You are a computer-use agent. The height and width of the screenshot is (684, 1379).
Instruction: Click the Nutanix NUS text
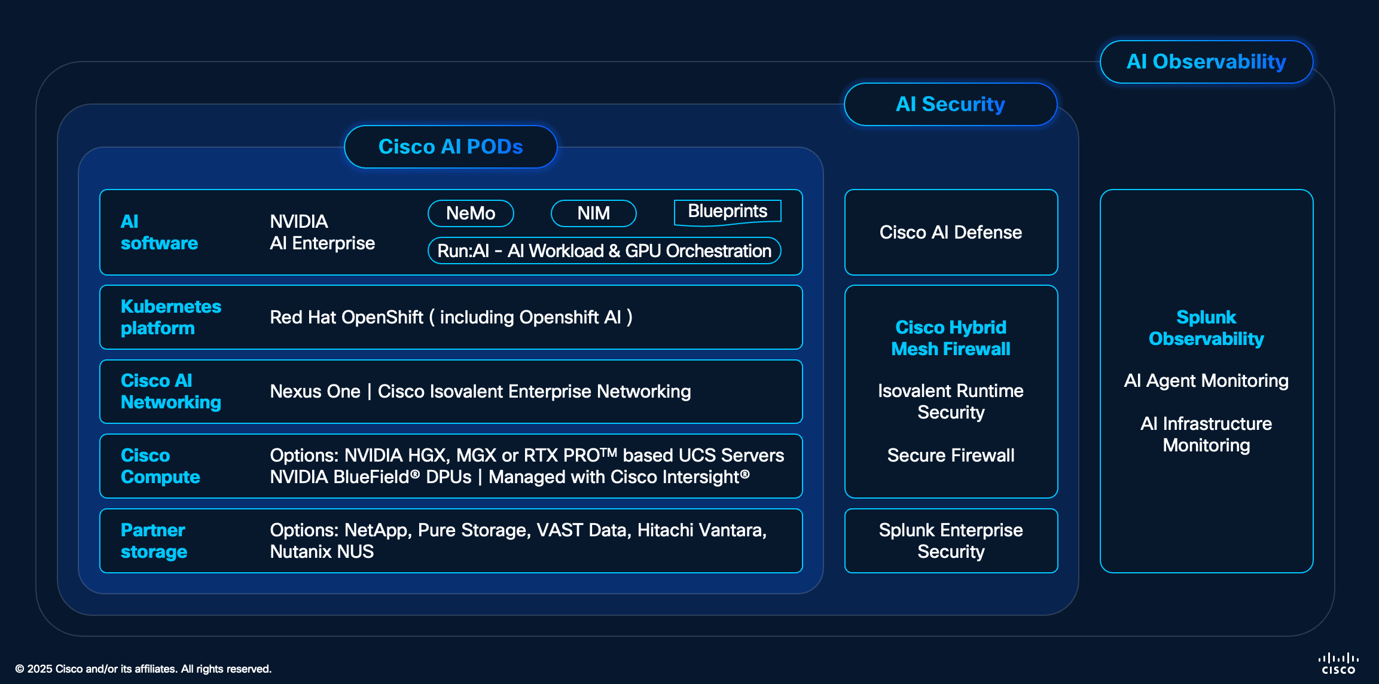pos(322,551)
